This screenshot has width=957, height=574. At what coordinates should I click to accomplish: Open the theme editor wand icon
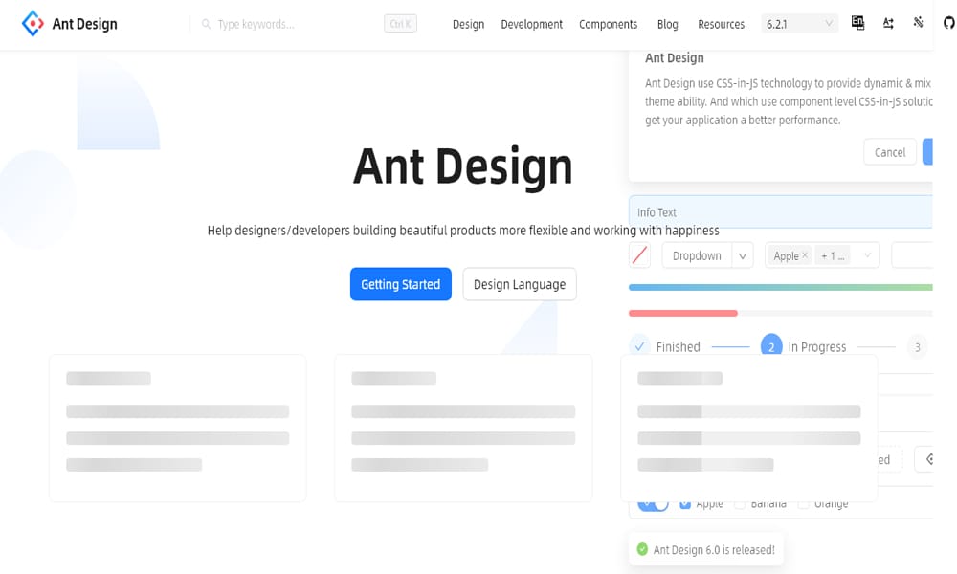coord(918,22)
